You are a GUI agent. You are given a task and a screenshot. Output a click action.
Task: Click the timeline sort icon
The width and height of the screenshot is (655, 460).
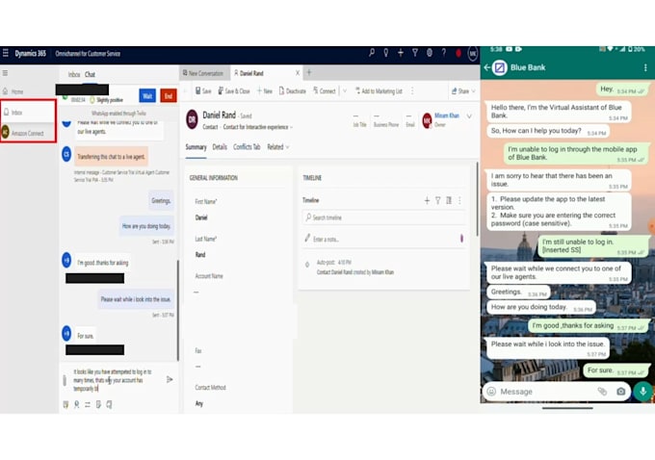pos(449,201)
